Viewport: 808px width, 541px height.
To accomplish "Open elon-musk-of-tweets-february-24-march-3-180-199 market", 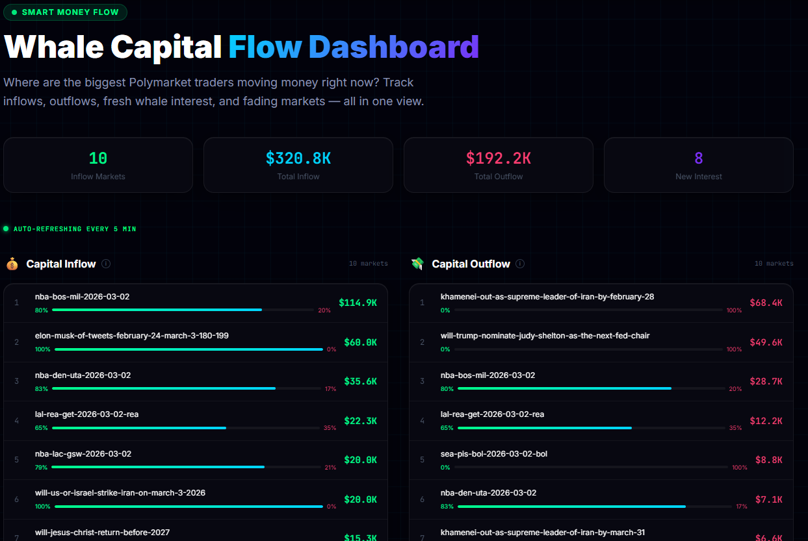I will point(196,342).
